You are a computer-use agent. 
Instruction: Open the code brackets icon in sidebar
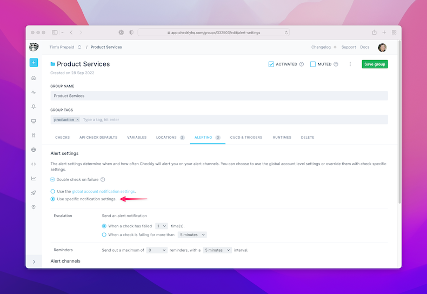click(34, 164)
